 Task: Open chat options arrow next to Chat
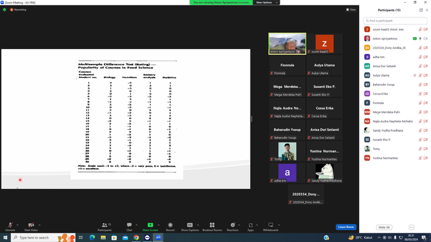point(137,225)
